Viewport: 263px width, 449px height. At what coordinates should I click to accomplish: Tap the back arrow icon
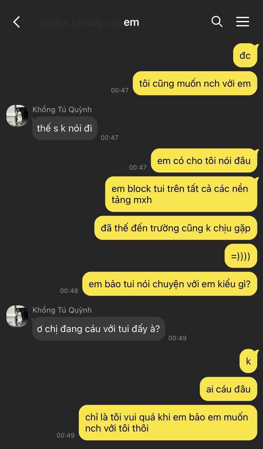click(x=17, y=22)
